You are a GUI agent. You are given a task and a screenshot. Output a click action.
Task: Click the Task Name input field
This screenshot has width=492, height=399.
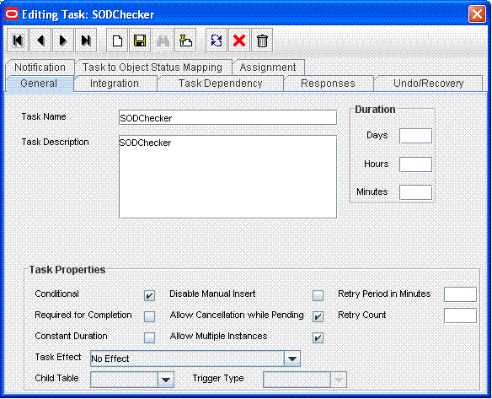[227, 117]
